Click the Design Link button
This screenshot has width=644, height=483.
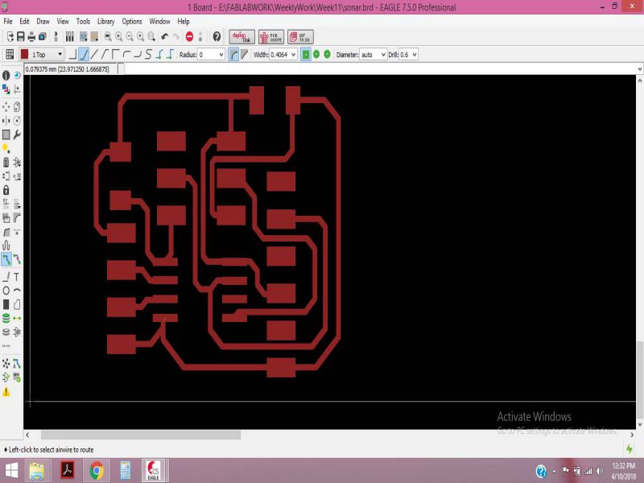pos(242,36)
